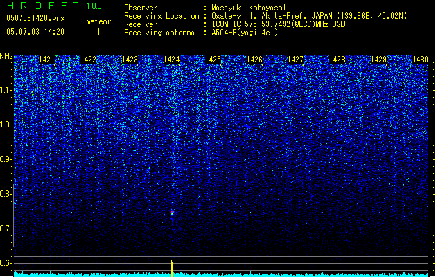Select the ICOM IC-575 53.7492 MHz receiver text
This screenshot has width=436, height=277.
tap(279, 24)
